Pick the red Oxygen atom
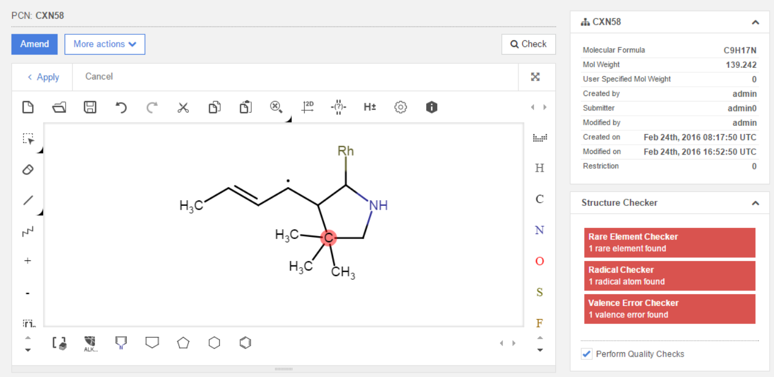 [x=539, y=261]
